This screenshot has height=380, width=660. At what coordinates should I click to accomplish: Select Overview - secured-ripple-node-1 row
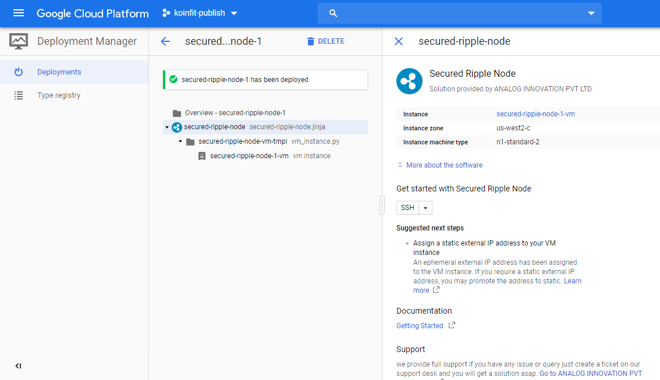click(265, 113)
